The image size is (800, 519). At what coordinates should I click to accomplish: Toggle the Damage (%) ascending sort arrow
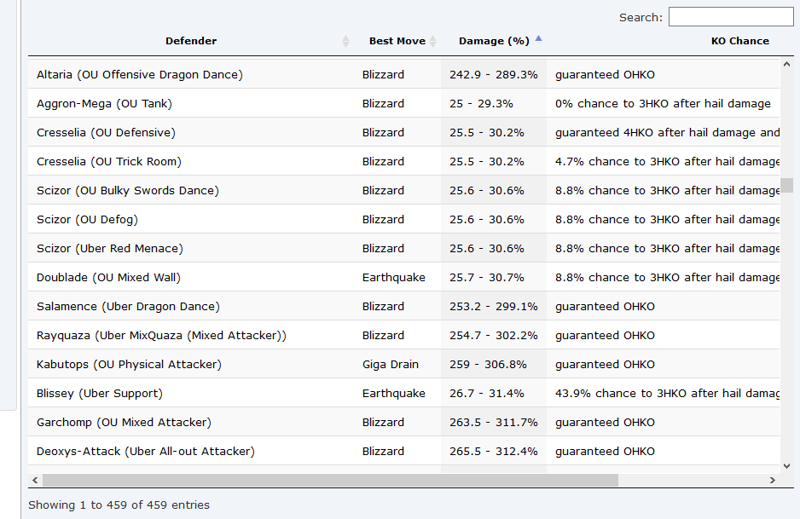[x=538, y=38]
